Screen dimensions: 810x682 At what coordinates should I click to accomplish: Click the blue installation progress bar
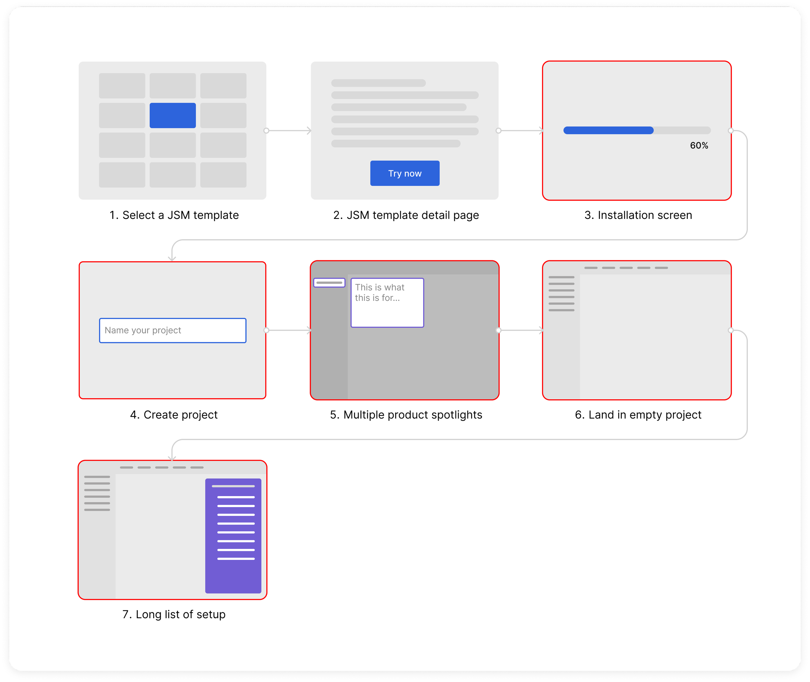coord(608,130)
